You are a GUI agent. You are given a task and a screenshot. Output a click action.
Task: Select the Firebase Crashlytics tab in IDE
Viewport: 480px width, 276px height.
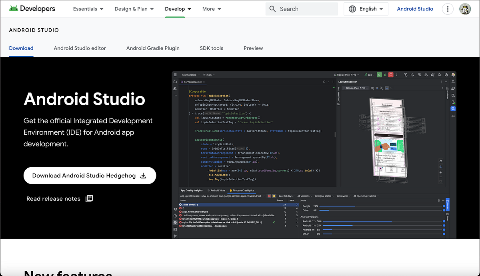coord(241,191)
